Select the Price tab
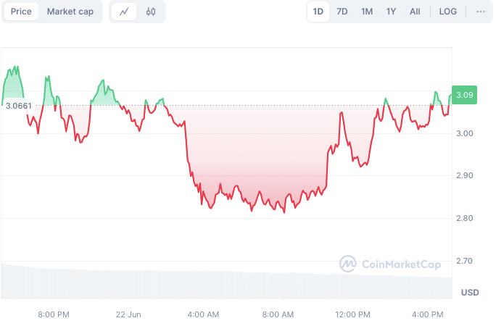The height and width of the screenshot is (326, 496). tap(21, 12)
